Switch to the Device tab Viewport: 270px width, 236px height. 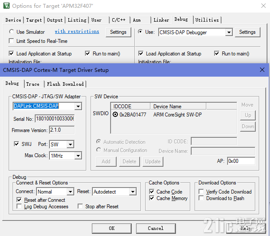pyautogui.click(x=13, y=20)
